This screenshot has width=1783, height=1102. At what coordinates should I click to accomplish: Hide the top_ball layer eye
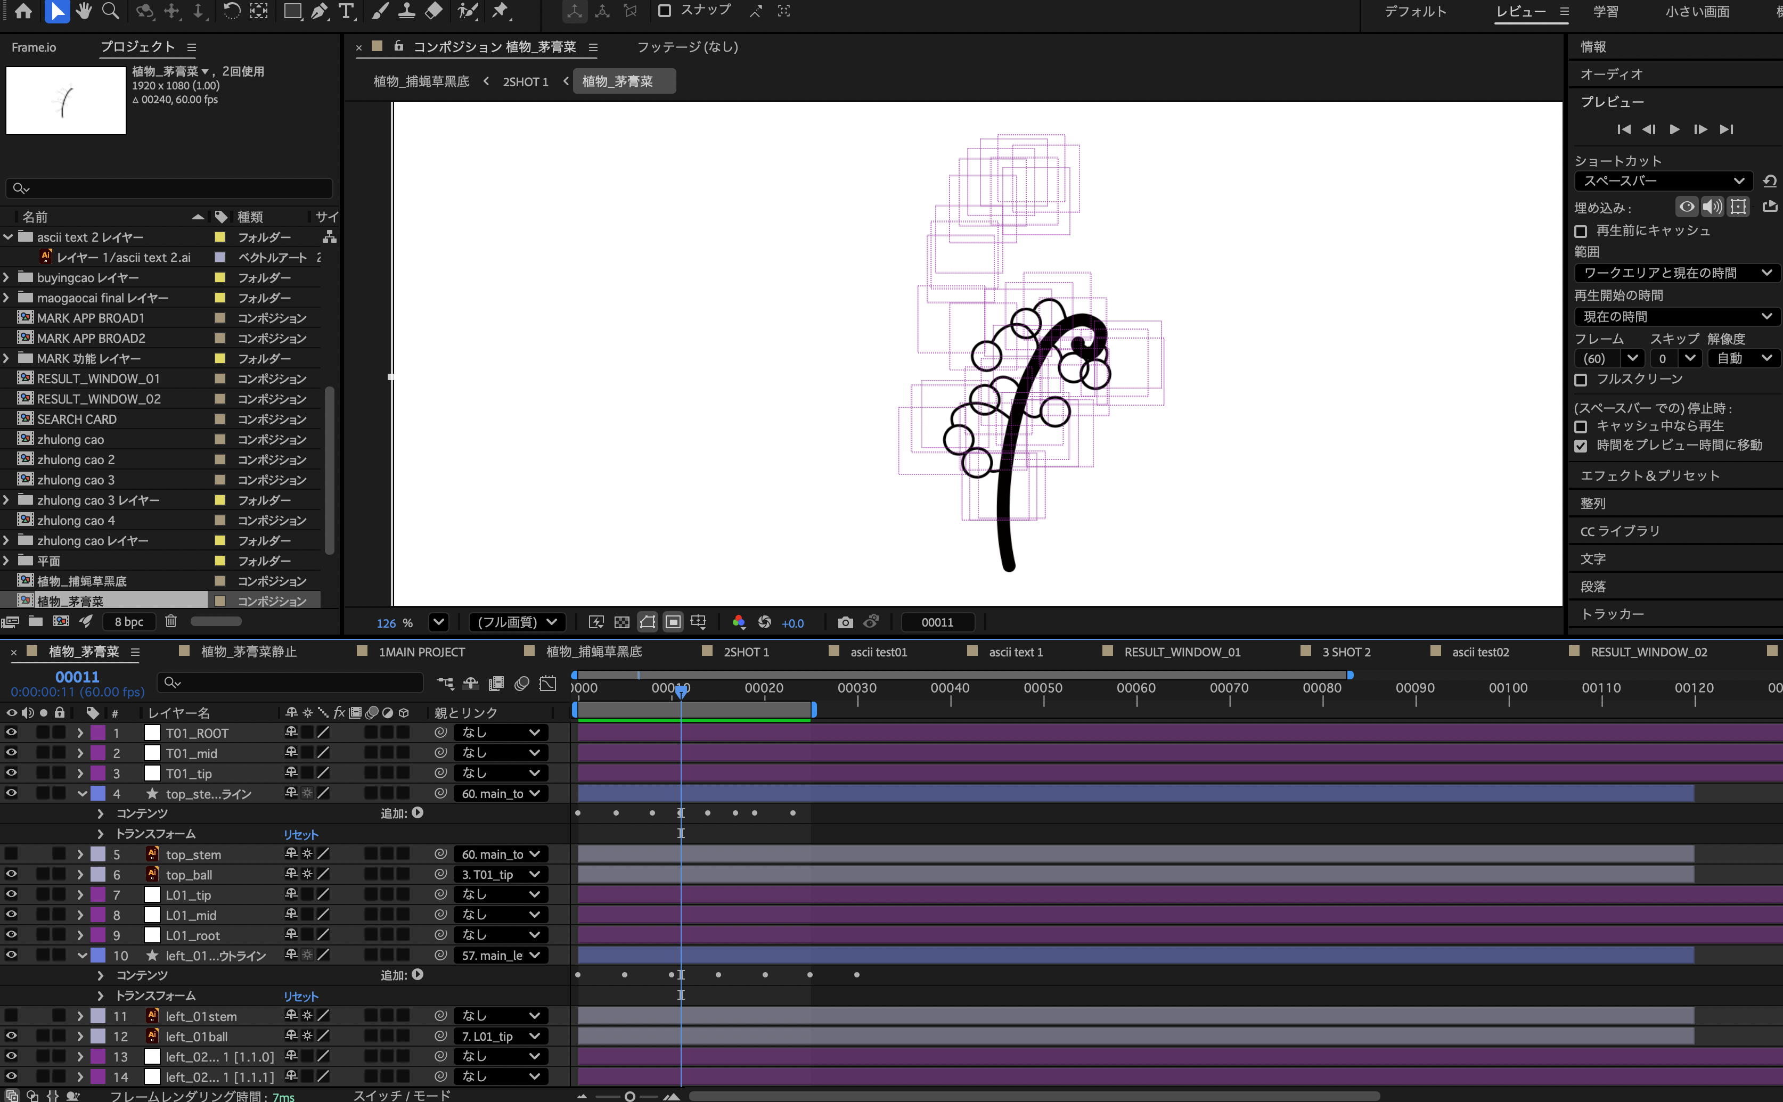pyautogui.click(x=11, y=874)
